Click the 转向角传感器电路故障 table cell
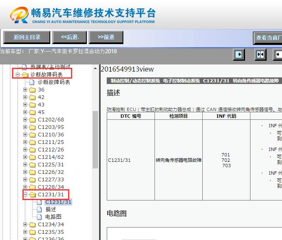Screen dimensions: 282x240 [x=179, y=160]
